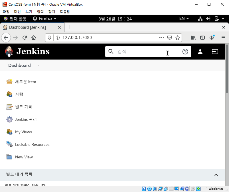Click the 현재 활동 activities button
The height and width of the screenshot is (192, 229).
15,19
